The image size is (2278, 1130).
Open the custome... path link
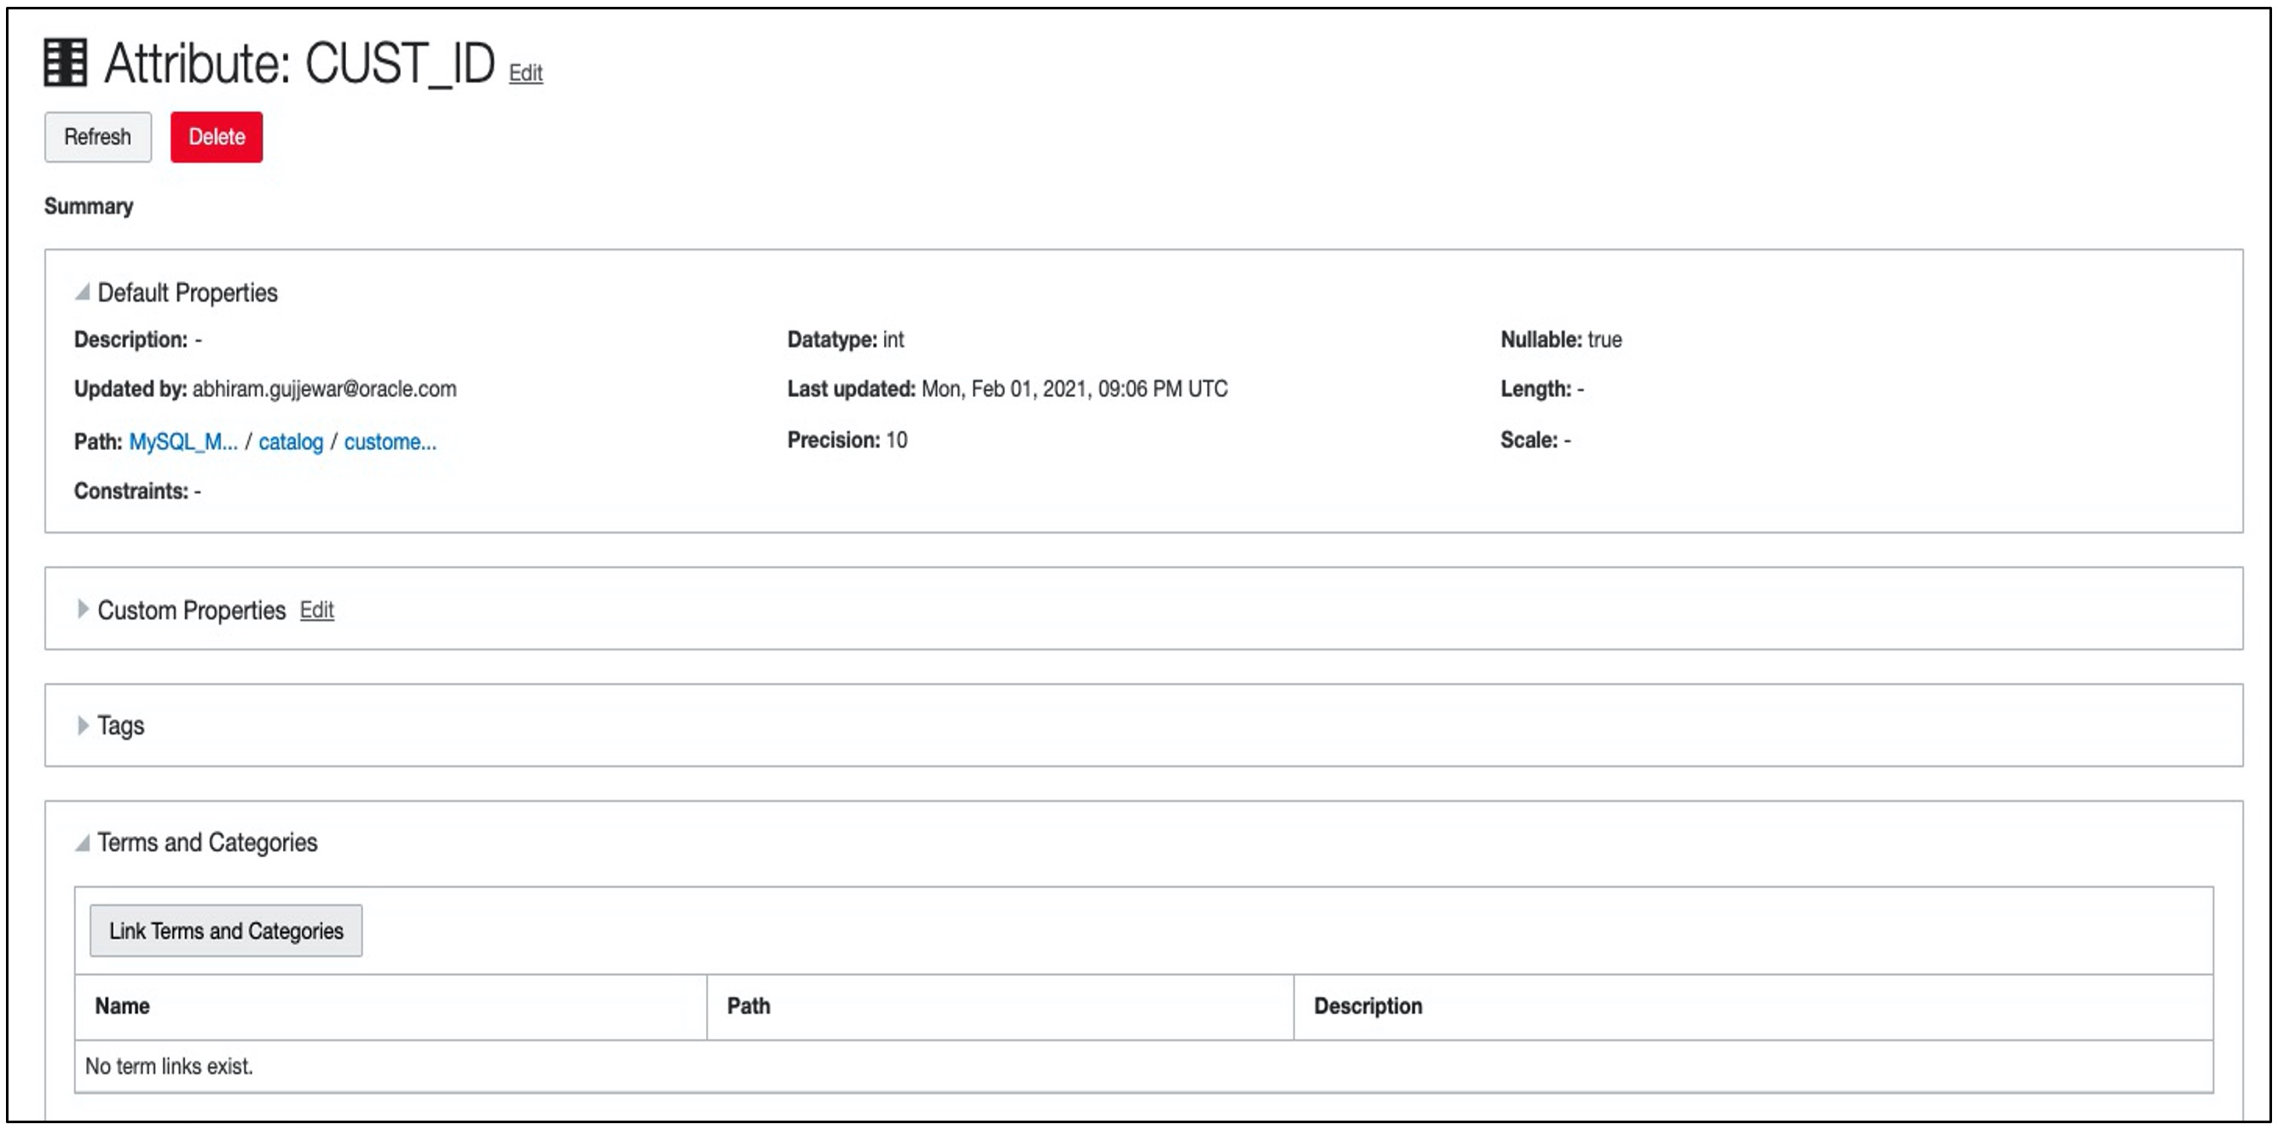(390, 441)
